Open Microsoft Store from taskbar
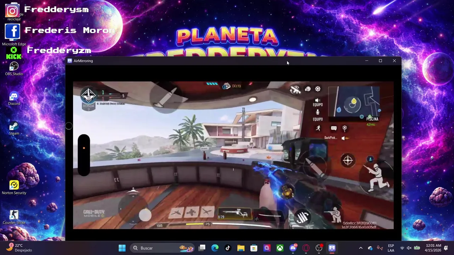The width and height of the screenshot is (454, 255). click(254, 248)
